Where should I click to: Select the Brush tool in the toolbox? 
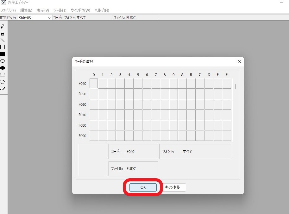pos(3,33)
